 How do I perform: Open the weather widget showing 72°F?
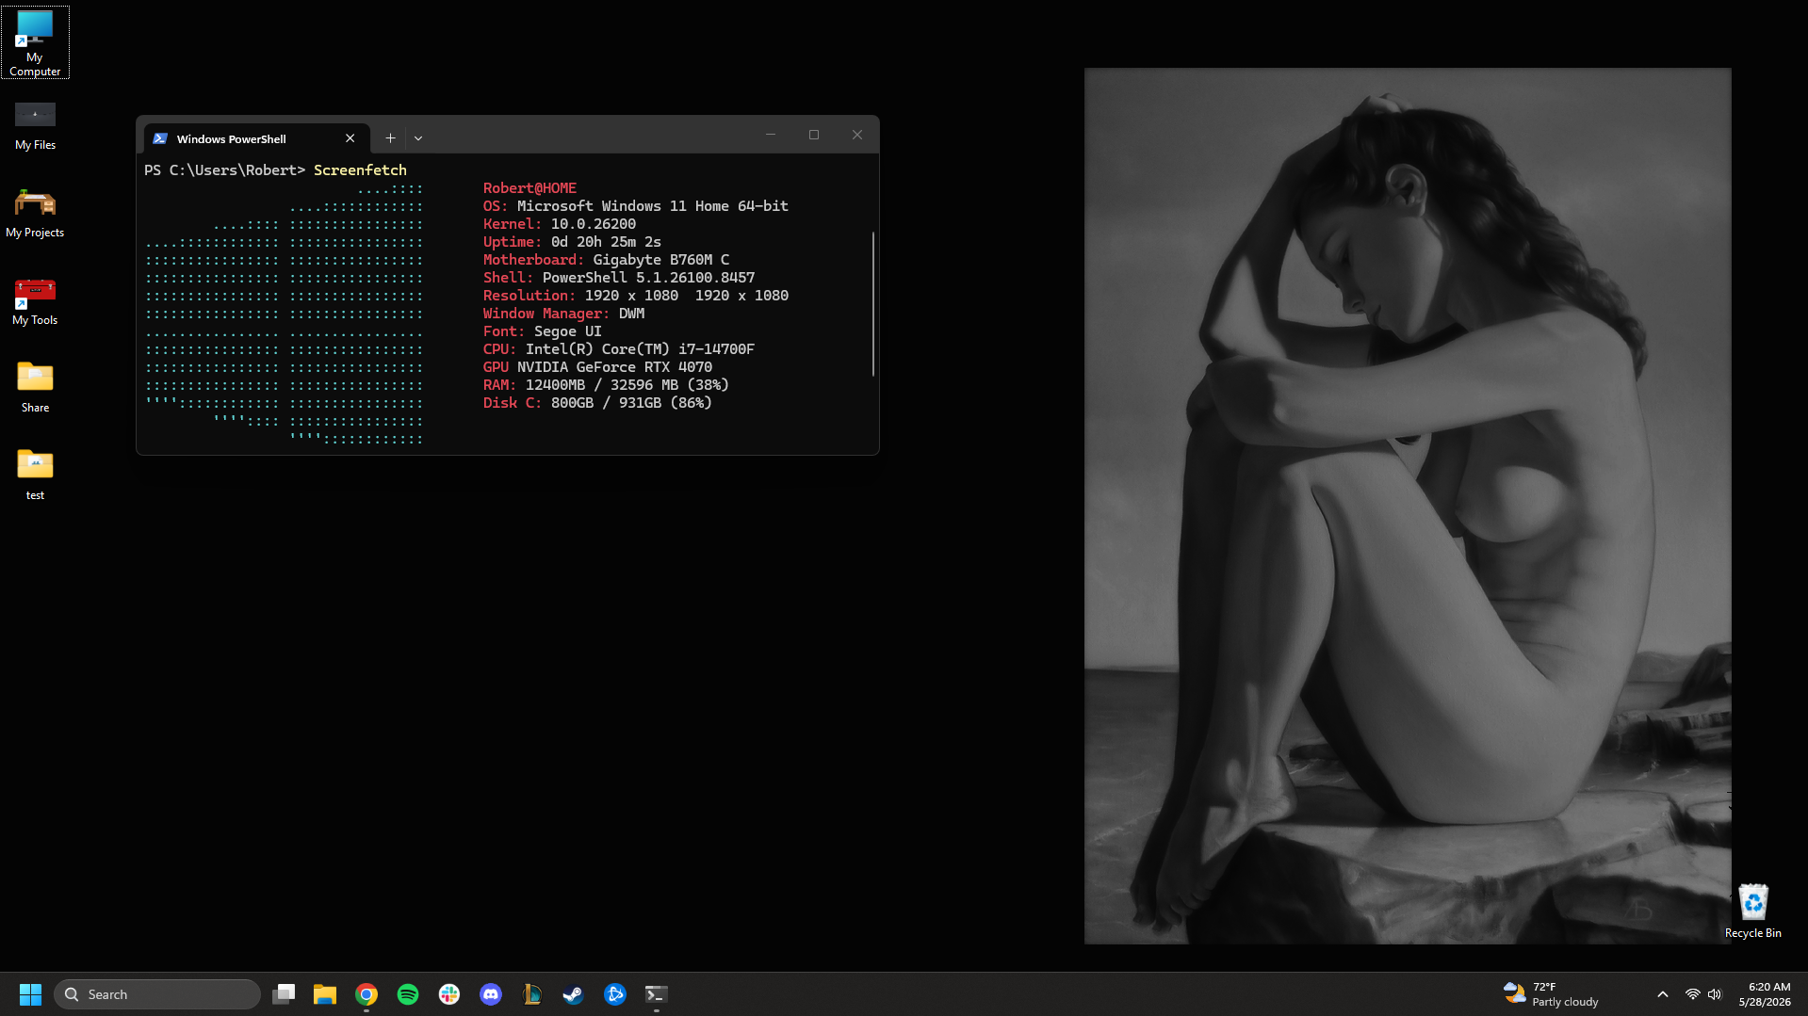coord(1551,994)
